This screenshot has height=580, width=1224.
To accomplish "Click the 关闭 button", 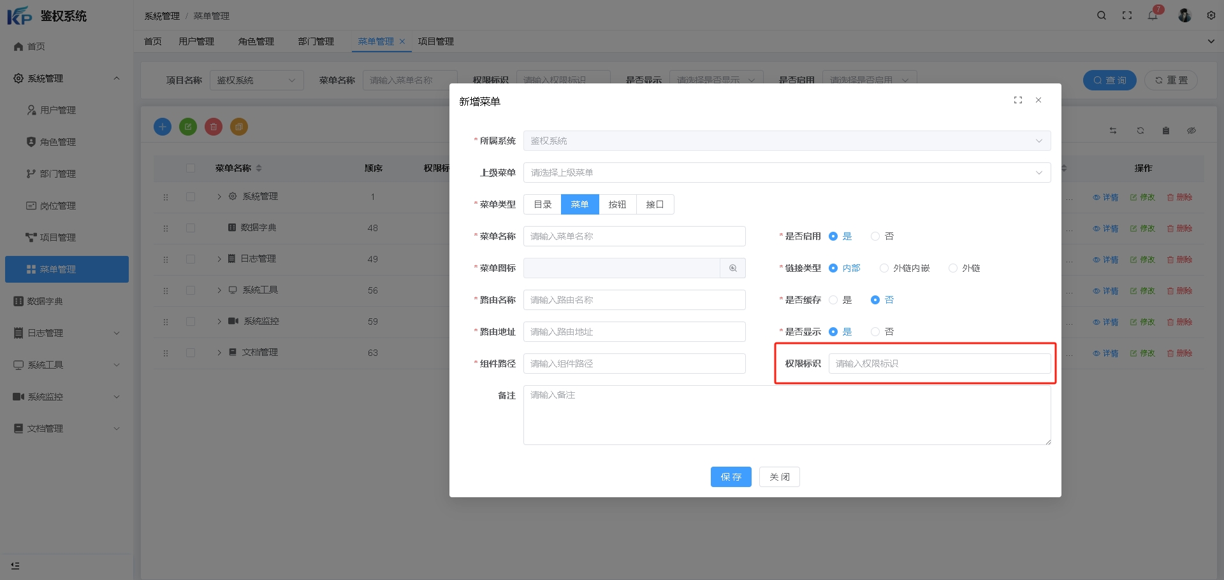I will 779,477.
